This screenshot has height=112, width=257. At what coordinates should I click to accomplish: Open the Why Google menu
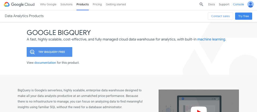click(48, 5)
